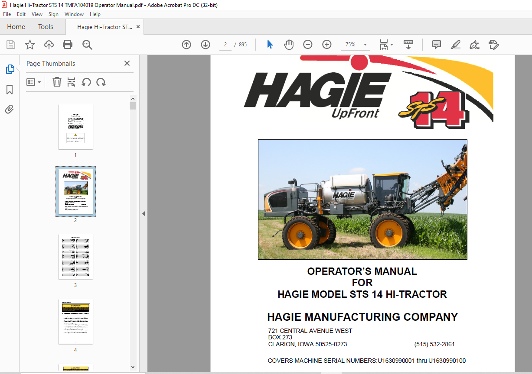
Task: Click "721 CENTRAL AVENUE WEST" text
Action: pyautogui.click(x=310, y=331)
